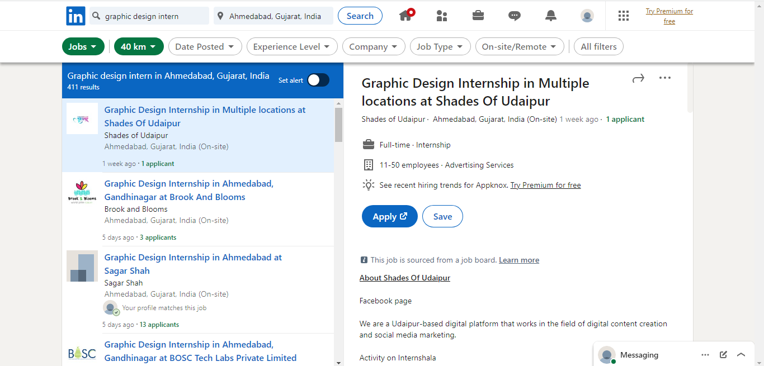
Task: Click the graphic design intern search field
Action: [149, 16]
